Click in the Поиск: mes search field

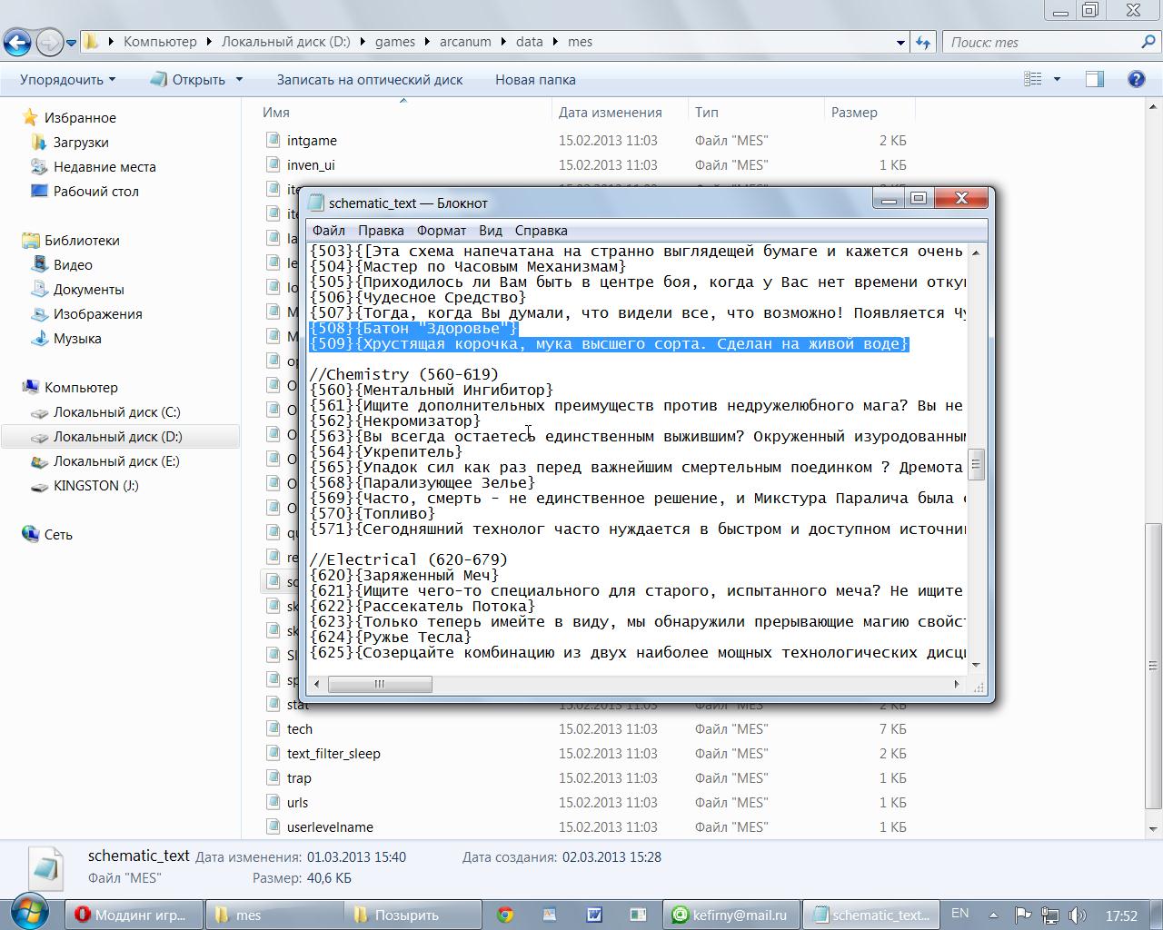pos(1040,42)
